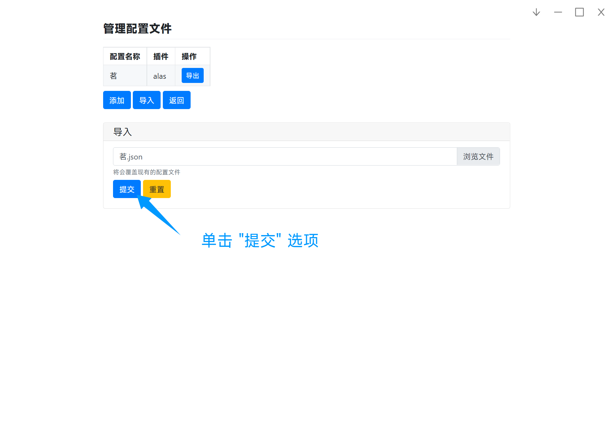The width and height of the screenshot is (613, 421).
Task: Minimize the application window
Action: [558, 12]
